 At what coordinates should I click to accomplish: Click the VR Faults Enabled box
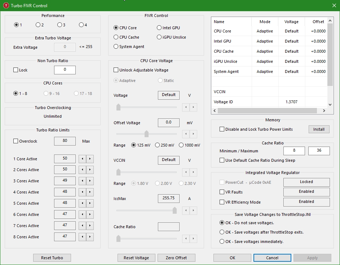point(306,192)
